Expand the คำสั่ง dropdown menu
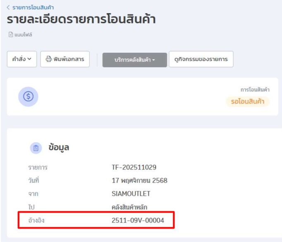The height and width of the screenshot is (242, 282). click(x=22, y=59)
